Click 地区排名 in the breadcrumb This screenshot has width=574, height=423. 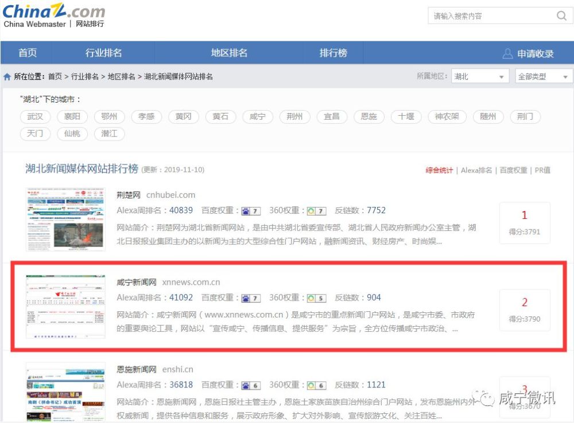tap(121, 76)
